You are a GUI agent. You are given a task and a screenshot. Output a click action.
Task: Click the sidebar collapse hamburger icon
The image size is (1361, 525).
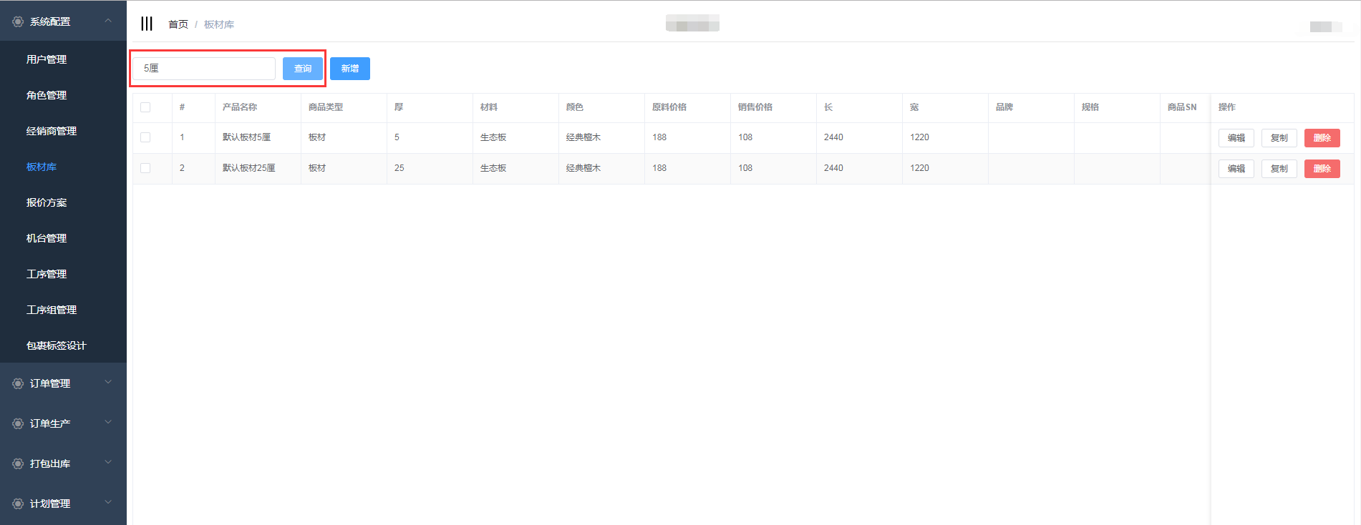147,24
